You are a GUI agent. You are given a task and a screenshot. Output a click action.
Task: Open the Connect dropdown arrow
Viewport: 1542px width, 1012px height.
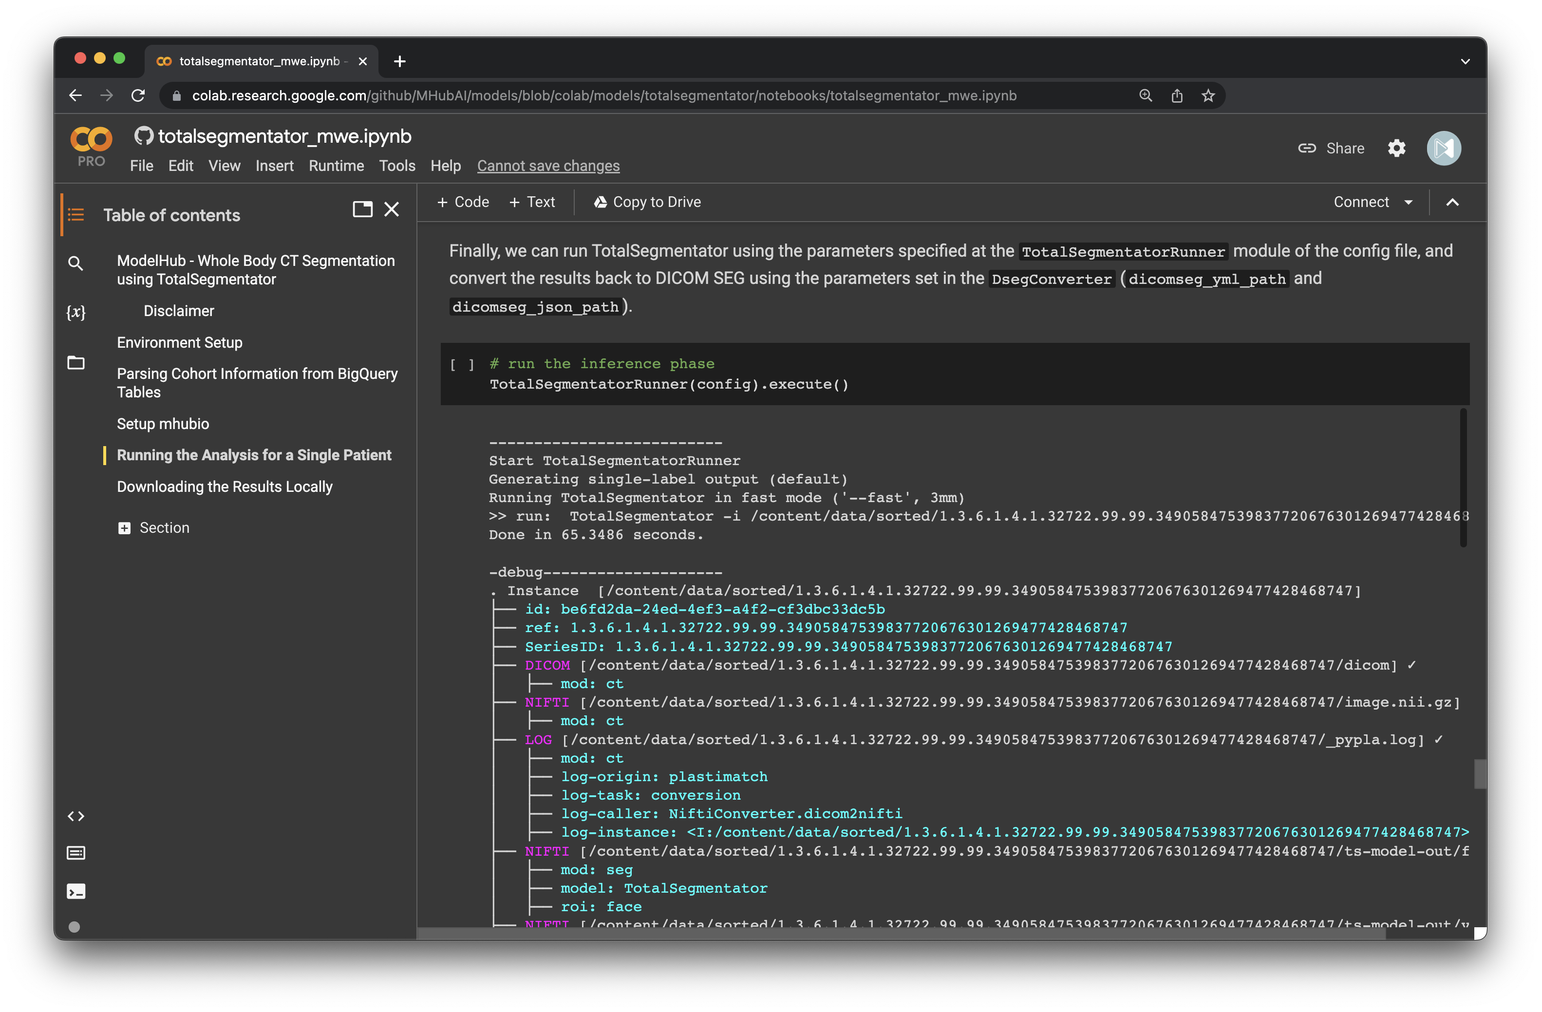(x=1409, y=202)
